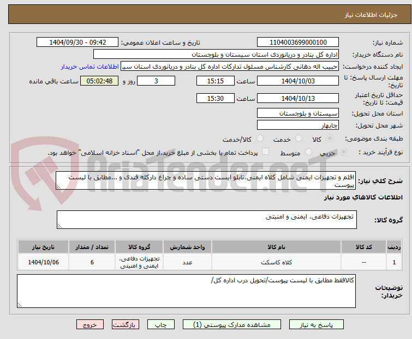Click the عدد unit cell
This screenshot has height=339, width=412.
[x=187, y=262]
